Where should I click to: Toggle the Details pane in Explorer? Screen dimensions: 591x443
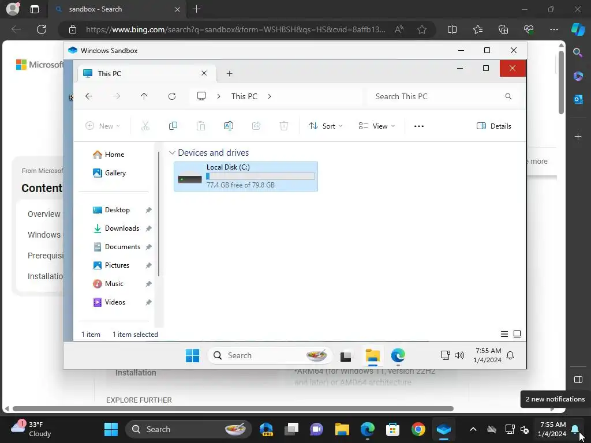[x=494, y=126]
